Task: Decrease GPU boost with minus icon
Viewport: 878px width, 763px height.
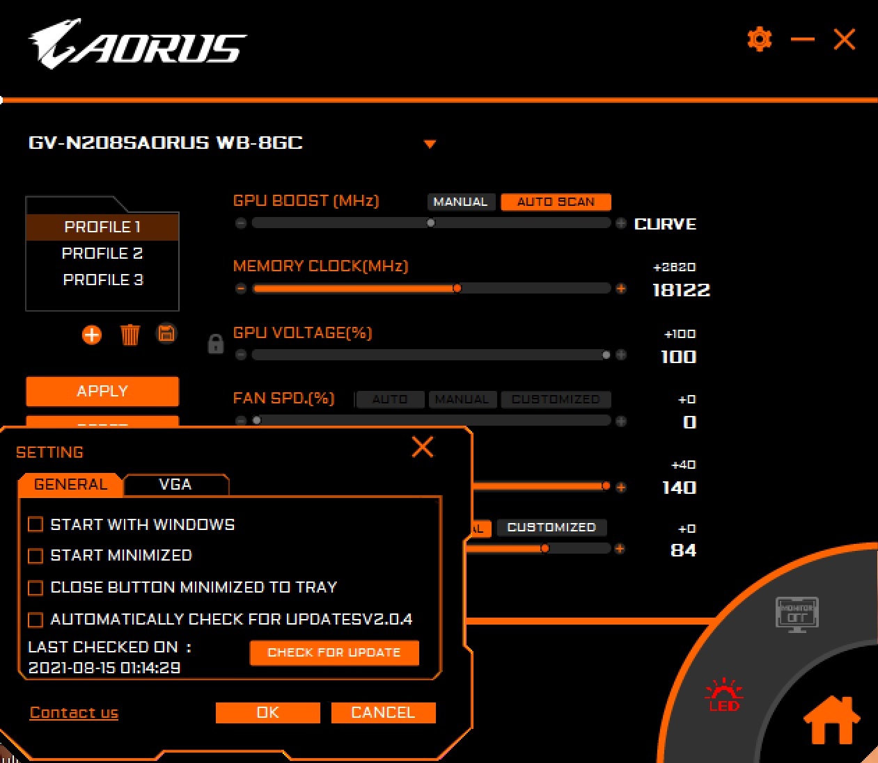Action: point(241,223)
